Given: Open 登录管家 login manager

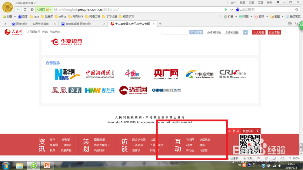Looking at the screenshot, I should tap(293, 17).
